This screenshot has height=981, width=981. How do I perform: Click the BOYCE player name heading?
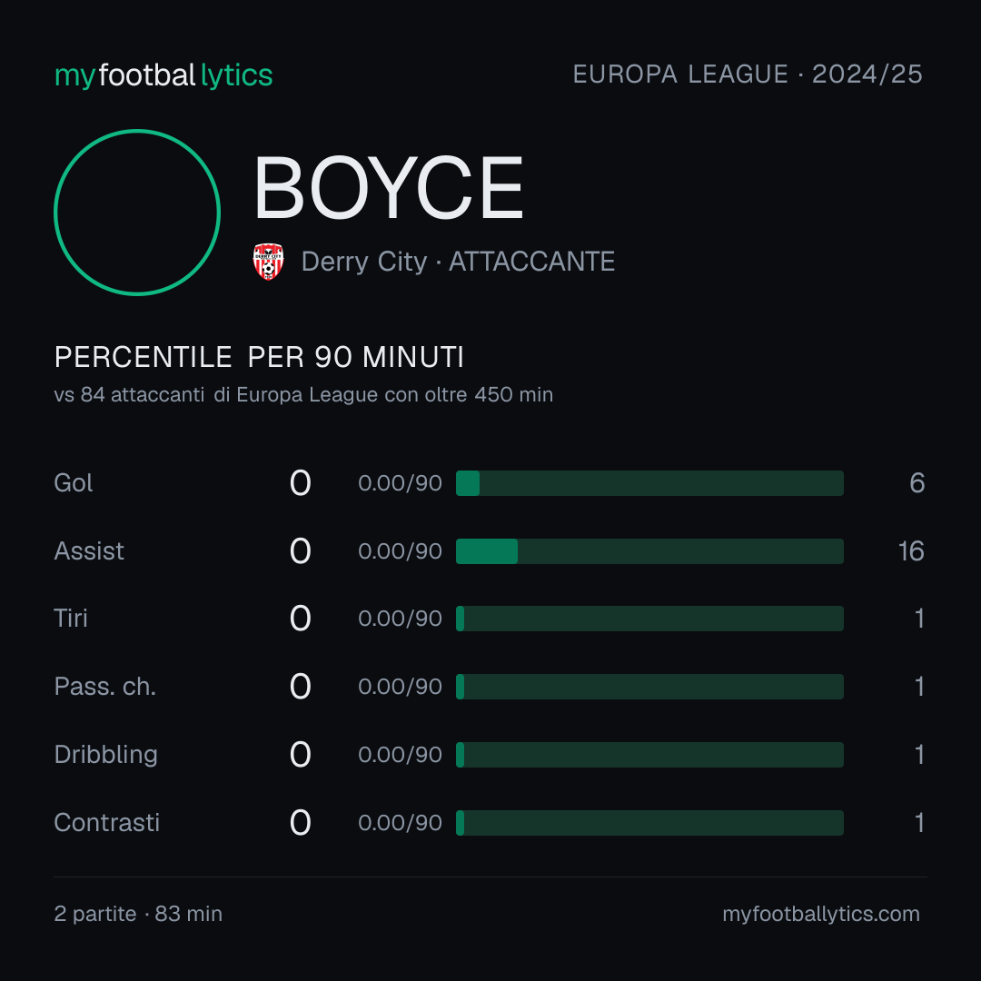388,188
